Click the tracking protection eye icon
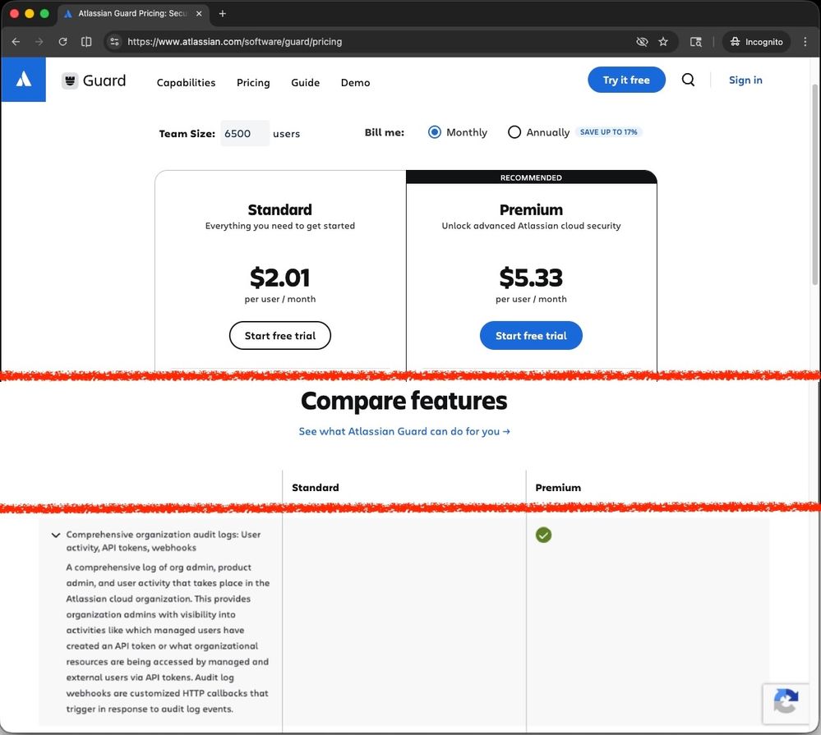 tap(642, 42)
